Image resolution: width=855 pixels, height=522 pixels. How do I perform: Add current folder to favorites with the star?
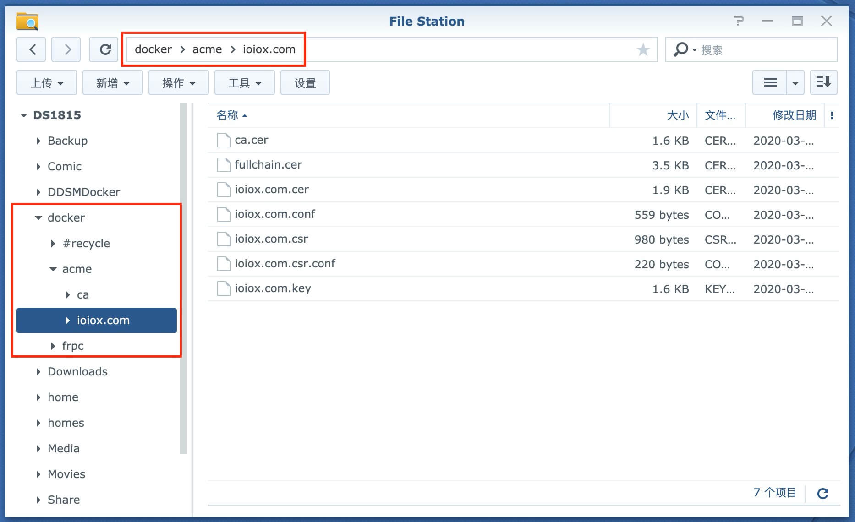[643, 49]
